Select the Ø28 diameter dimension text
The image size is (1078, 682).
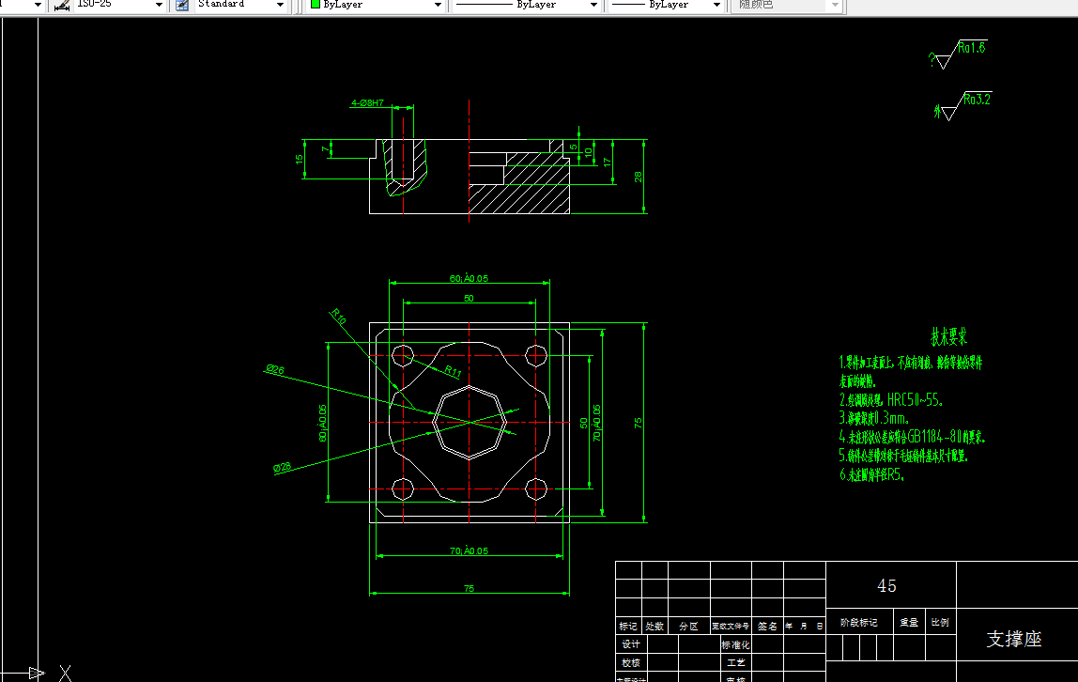[x=282, y=468]
